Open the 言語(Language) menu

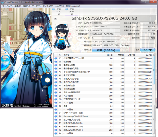(x=73, y=6)
